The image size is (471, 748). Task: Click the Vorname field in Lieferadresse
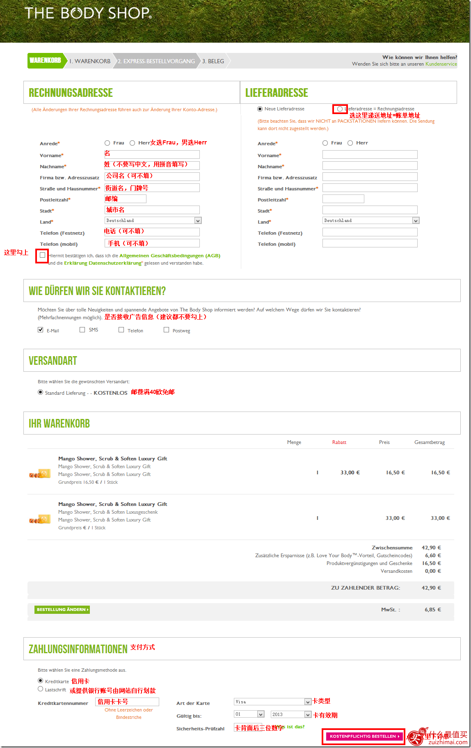[x=370, y=154]
